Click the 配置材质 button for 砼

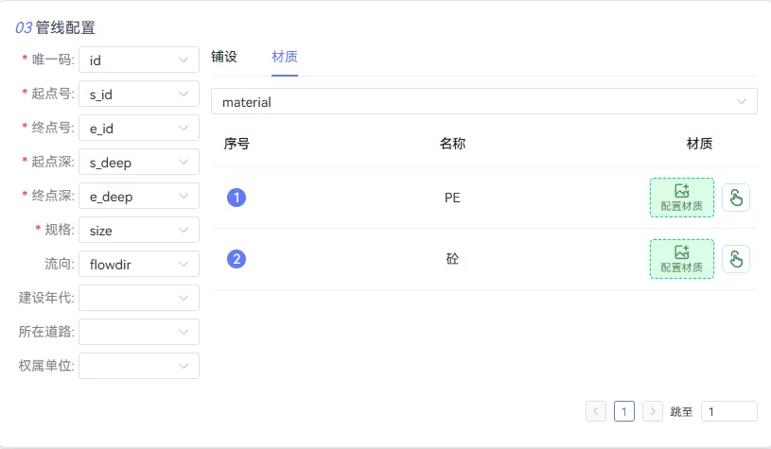[x=681, y=259]
